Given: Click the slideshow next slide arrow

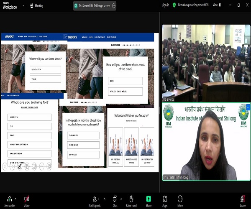Looking at the screenshot, I should pos(12,167).
